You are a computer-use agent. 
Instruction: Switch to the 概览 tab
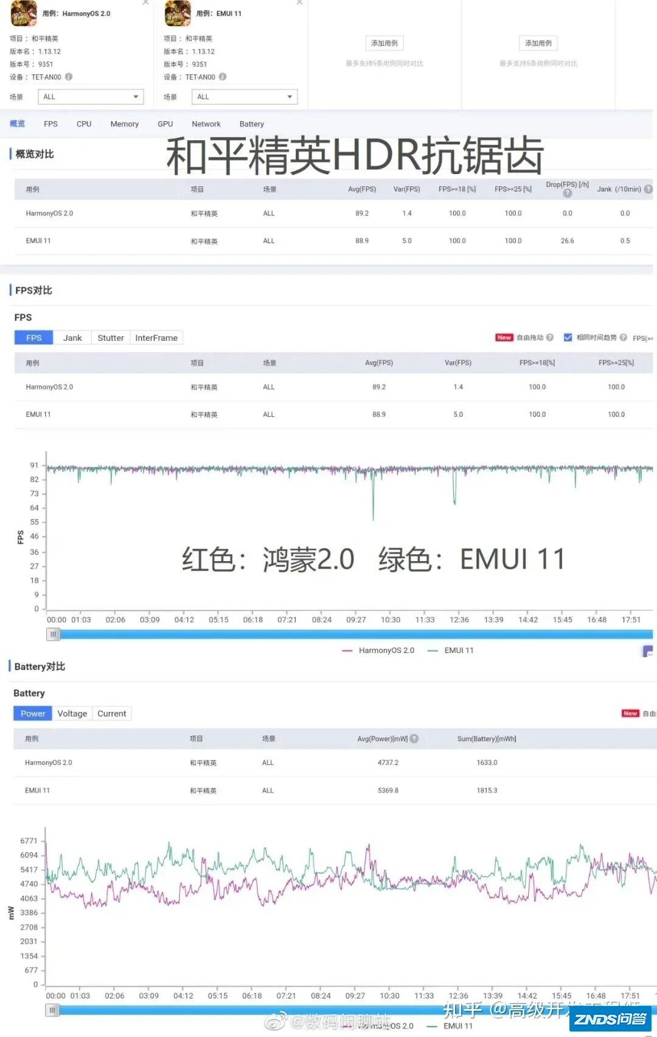tap(17, 124)
